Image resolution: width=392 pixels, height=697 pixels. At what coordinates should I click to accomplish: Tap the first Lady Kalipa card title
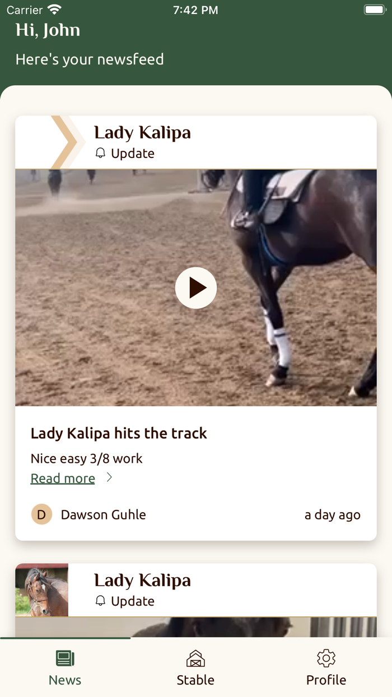(x=142, y=133)
